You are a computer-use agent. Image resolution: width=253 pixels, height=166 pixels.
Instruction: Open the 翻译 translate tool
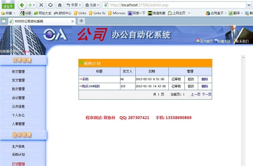pos(234,13)
